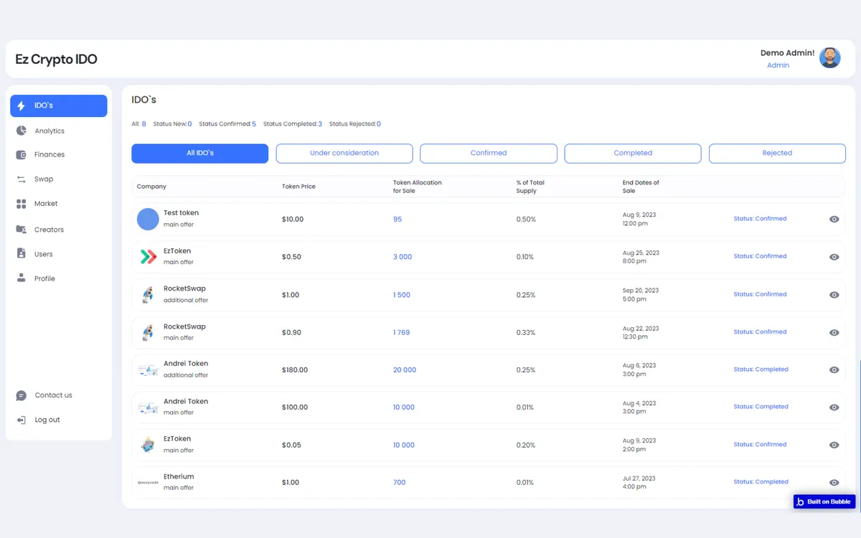View EzToken $0.05 row via its eye icon
Viewport: 861px width, 538px height.
[834, 445]
